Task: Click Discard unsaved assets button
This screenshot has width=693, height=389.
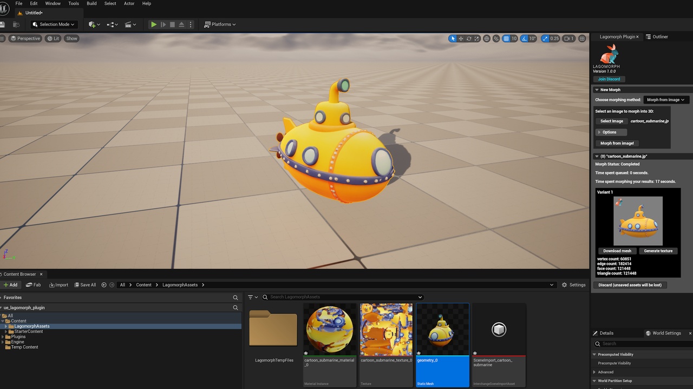Action: point(630,285)
